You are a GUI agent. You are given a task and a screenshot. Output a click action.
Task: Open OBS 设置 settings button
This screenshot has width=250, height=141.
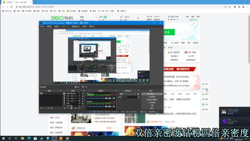click(152, 106)
